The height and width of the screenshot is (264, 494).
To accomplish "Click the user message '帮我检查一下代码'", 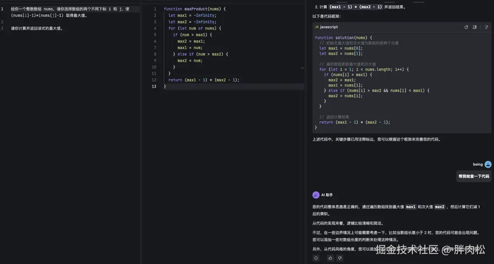I will 474,176.
